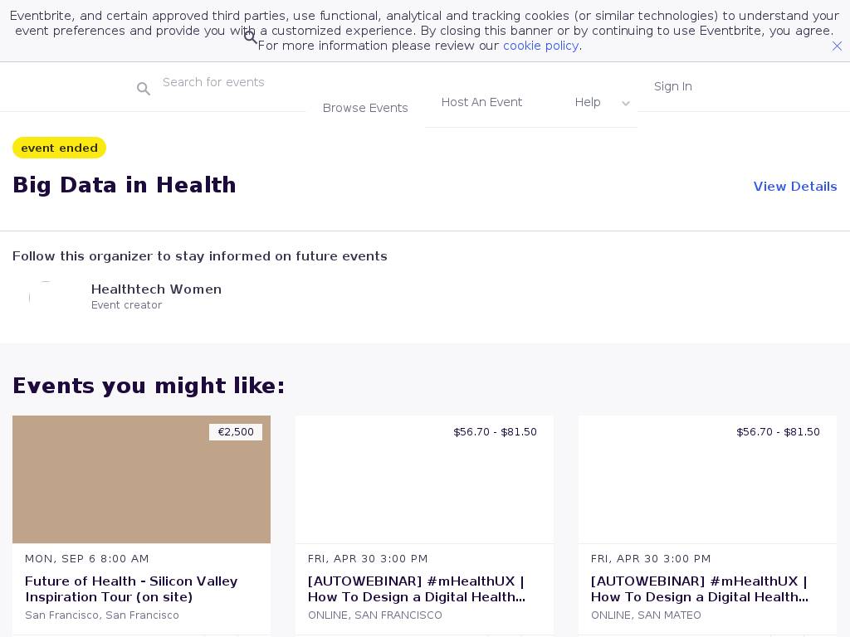Click the event ended yellow badge
The height and width of the screenshot is (637, 850).
[59, 148]
